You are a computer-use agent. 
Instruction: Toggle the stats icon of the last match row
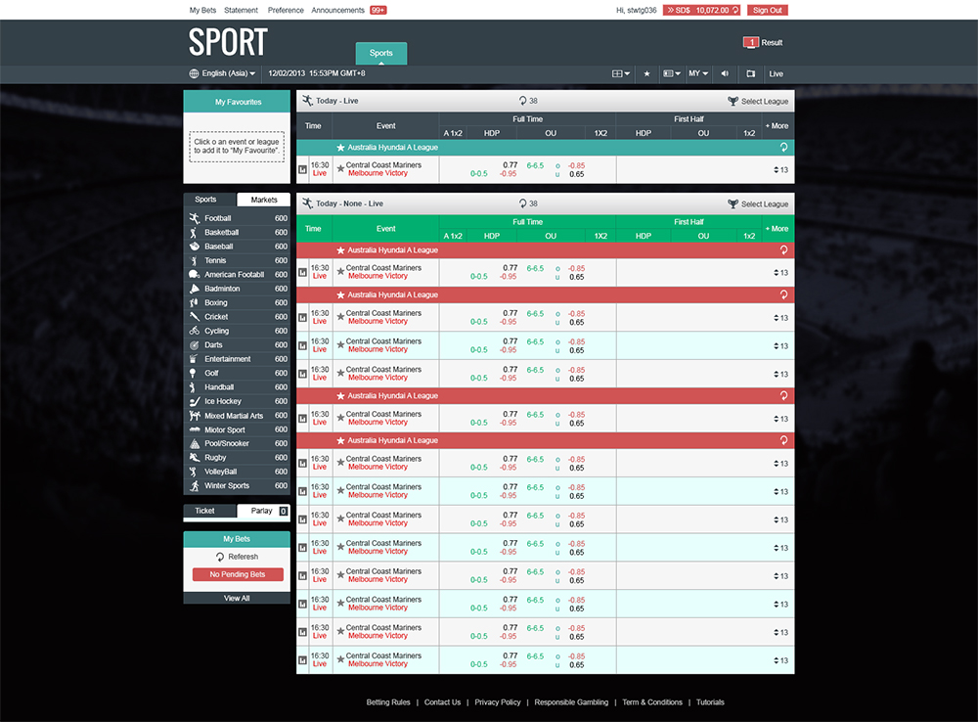(302, 660)
